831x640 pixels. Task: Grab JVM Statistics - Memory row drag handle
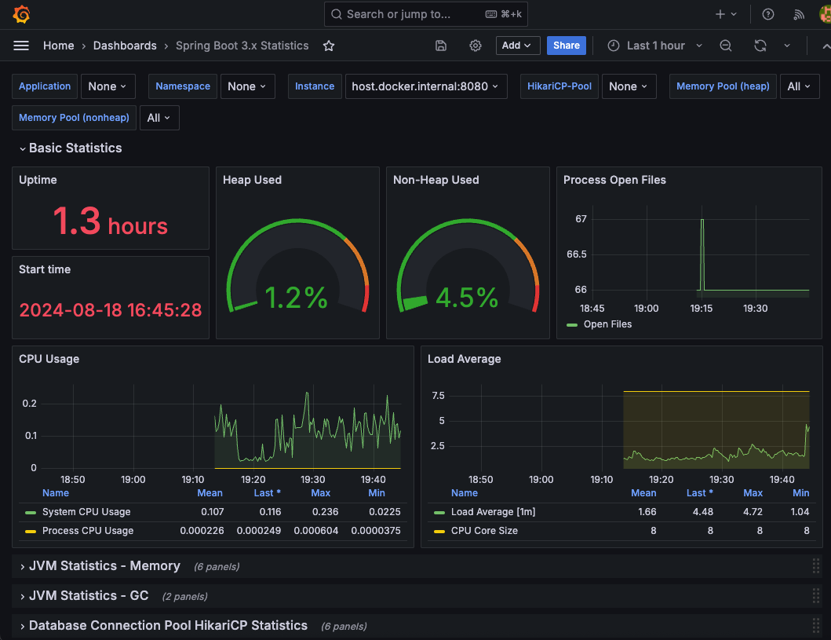click(815, 566)
